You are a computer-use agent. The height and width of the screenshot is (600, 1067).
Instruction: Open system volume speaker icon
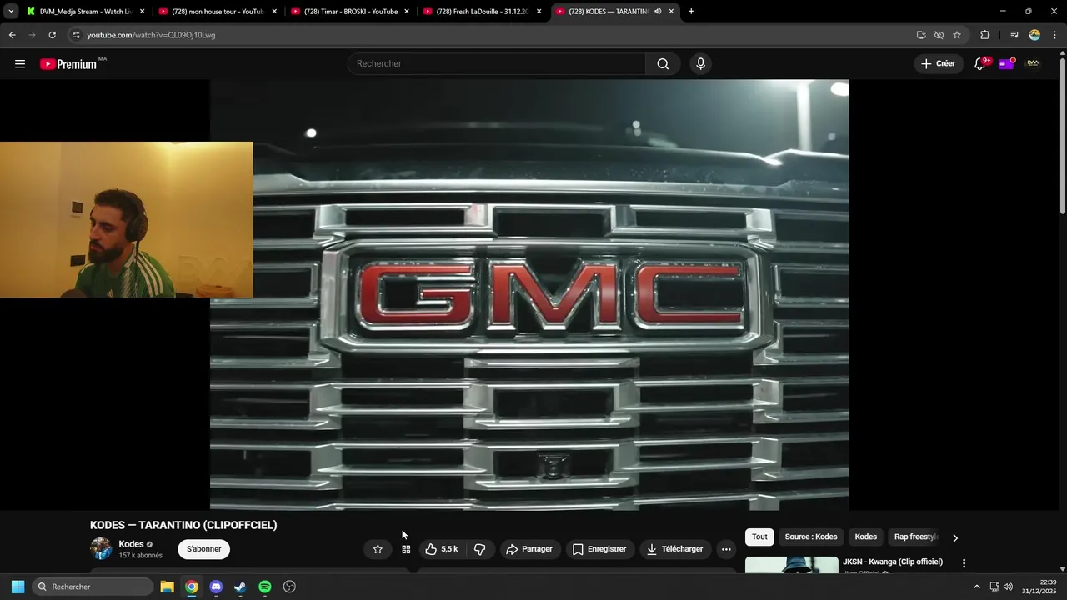(x=1008, y=587)
